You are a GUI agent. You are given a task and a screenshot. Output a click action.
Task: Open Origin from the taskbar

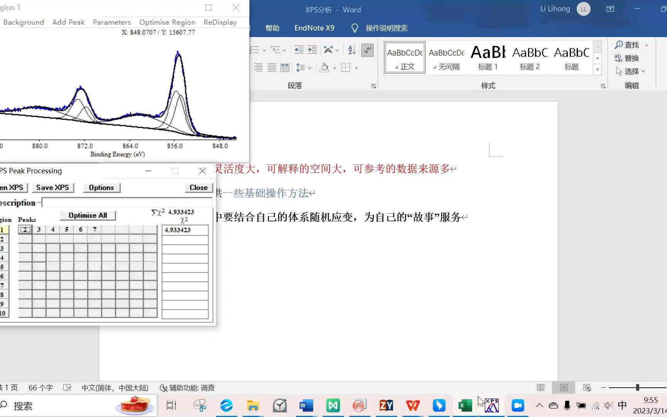(359, 405)
